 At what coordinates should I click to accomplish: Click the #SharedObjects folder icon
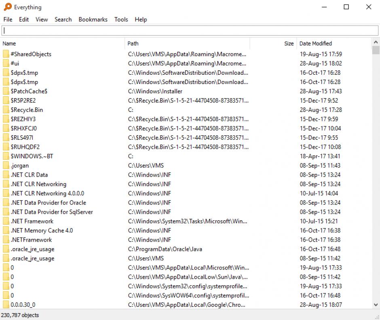[6, 54]
